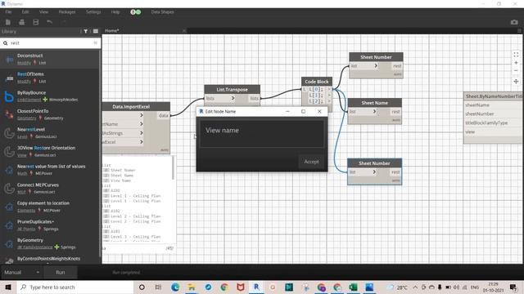This screenshot has width=524, height=294.
Task: Click the Deconstruct node icon in library
Action: [9, 60]
